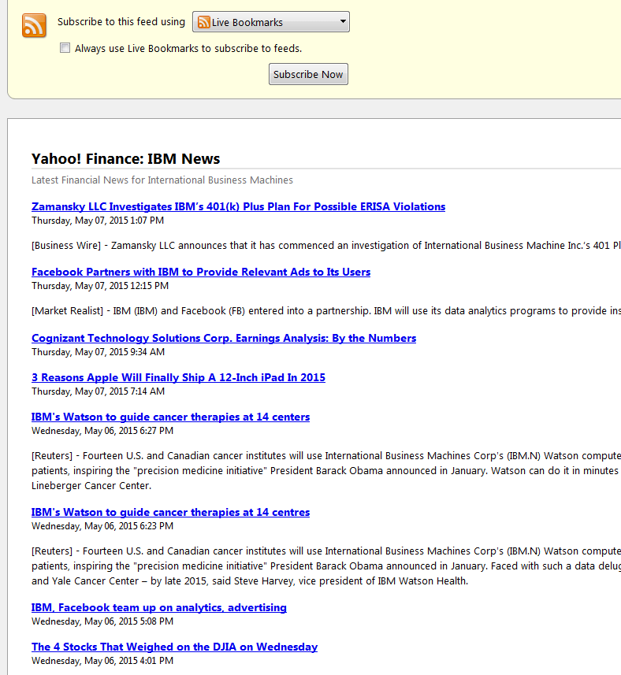Click the Yahoo! Finance: IBM News heading
The height and width of the screenshot is (675, 621).
click(125, 159)
